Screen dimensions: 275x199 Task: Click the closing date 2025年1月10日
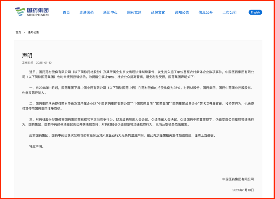click(x=243, y=190)
